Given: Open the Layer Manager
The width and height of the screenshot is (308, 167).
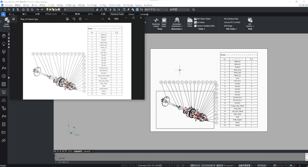Looking at the screenshot, I should point(6,22).
